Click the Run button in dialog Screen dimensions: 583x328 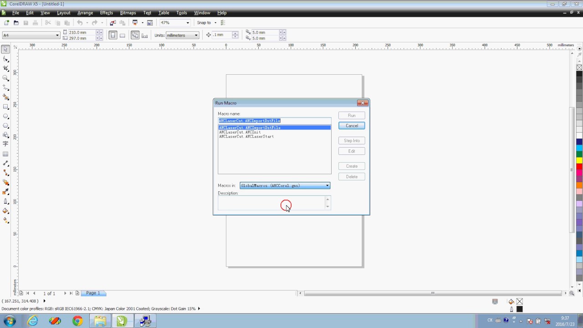[x=352, y=116]
